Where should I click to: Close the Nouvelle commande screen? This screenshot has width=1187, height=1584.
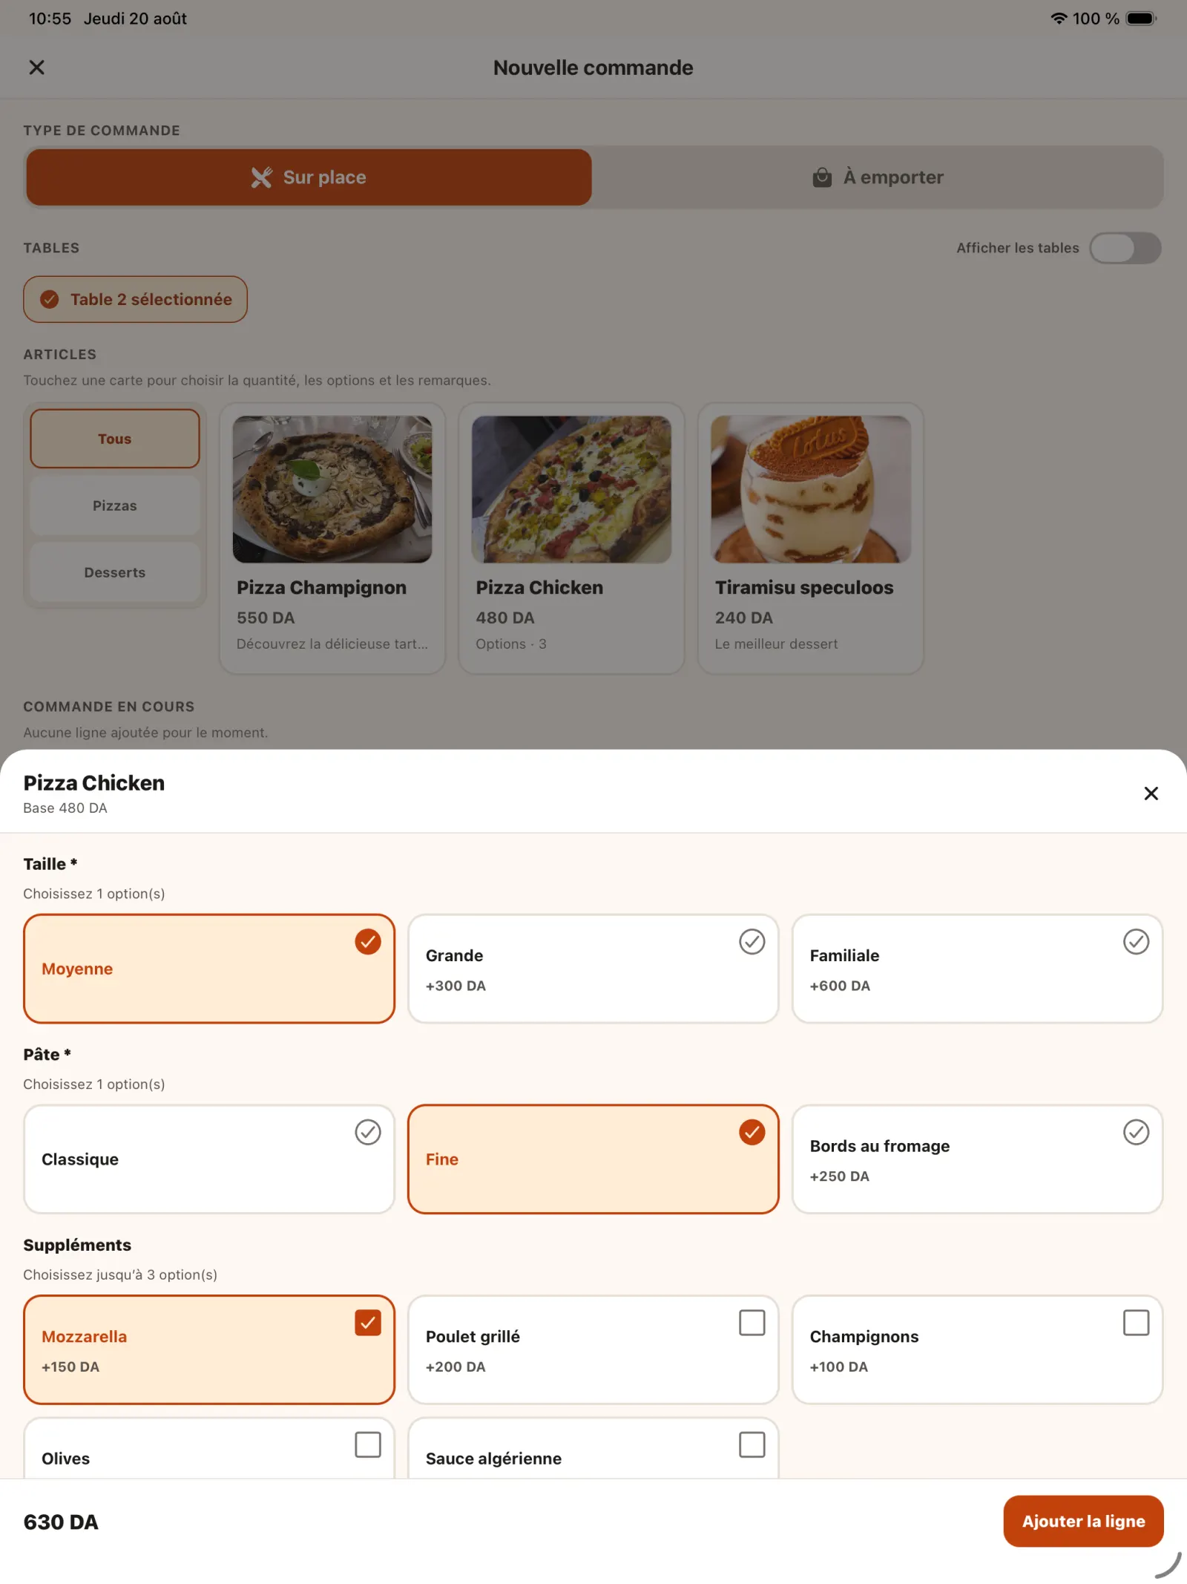36,68
